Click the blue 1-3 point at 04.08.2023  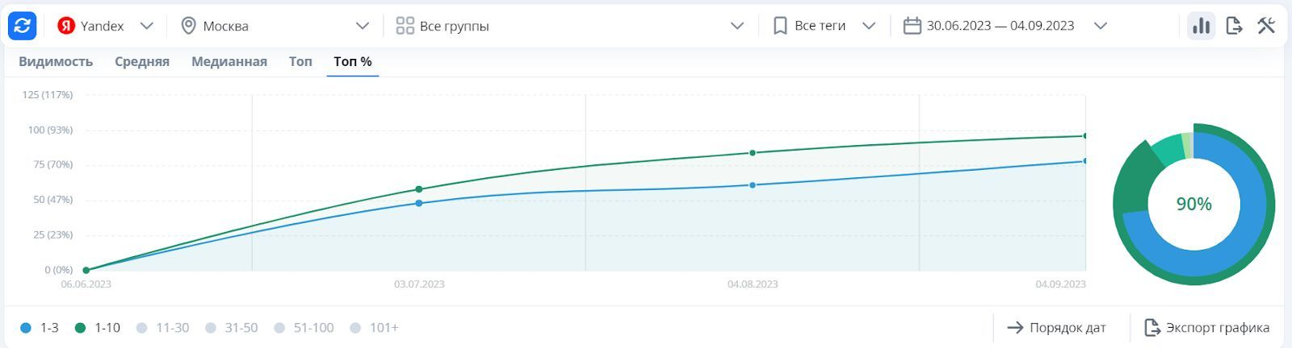pos(753,185)
